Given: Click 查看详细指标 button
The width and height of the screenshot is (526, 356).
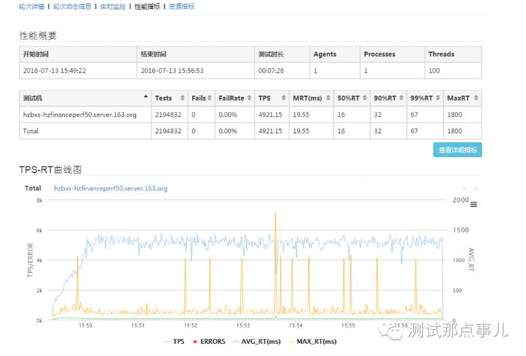Looking at the screenshot, I should pos(458,150).
